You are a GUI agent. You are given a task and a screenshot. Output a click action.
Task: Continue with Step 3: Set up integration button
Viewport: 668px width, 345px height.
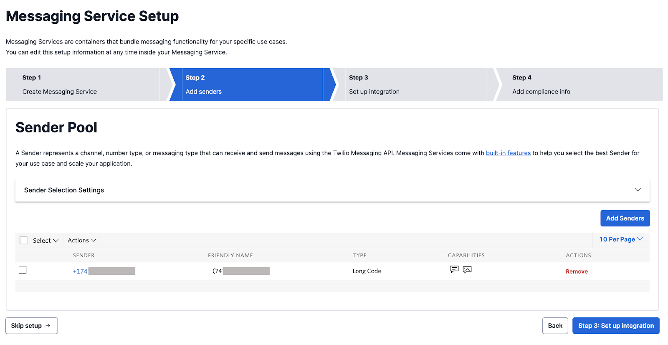[x=616, y=326]
